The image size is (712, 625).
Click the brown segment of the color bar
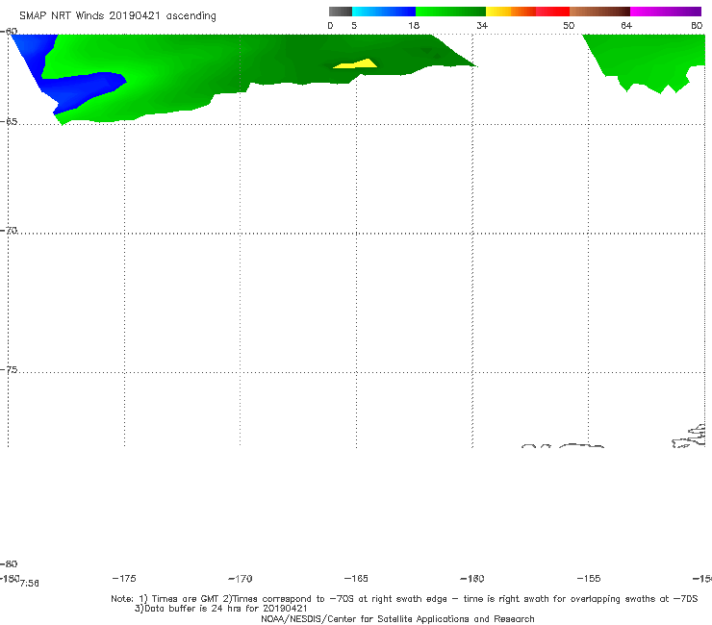599,12
